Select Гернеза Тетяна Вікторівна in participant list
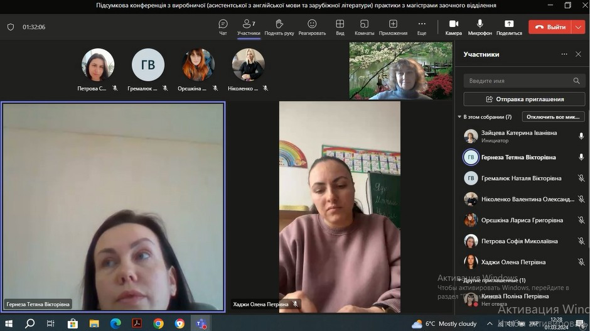 523,157
